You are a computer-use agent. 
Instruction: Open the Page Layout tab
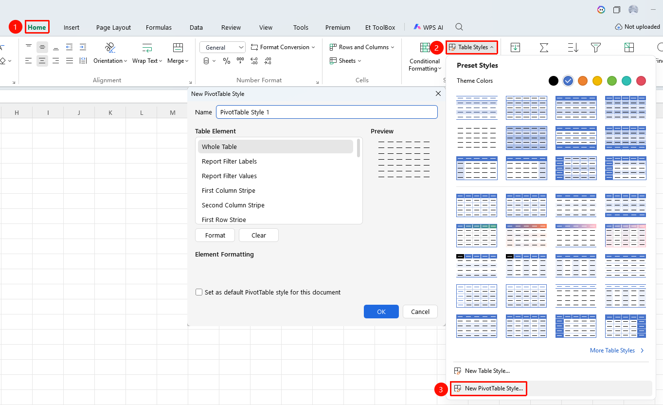(x=113, y=27)
